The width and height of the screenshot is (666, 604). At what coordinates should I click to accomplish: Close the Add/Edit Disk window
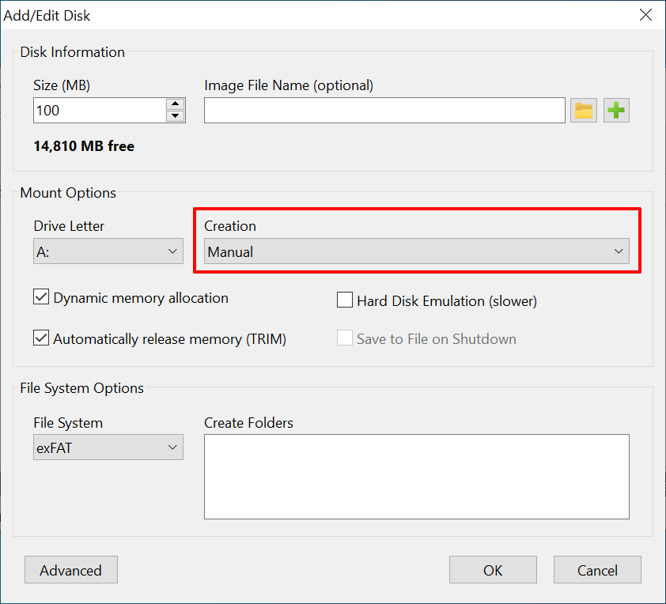point(645,15)
